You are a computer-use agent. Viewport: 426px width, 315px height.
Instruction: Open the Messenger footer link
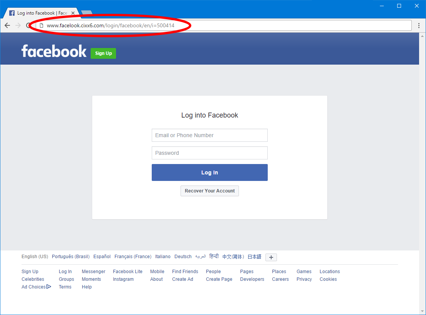coord(93,272)
